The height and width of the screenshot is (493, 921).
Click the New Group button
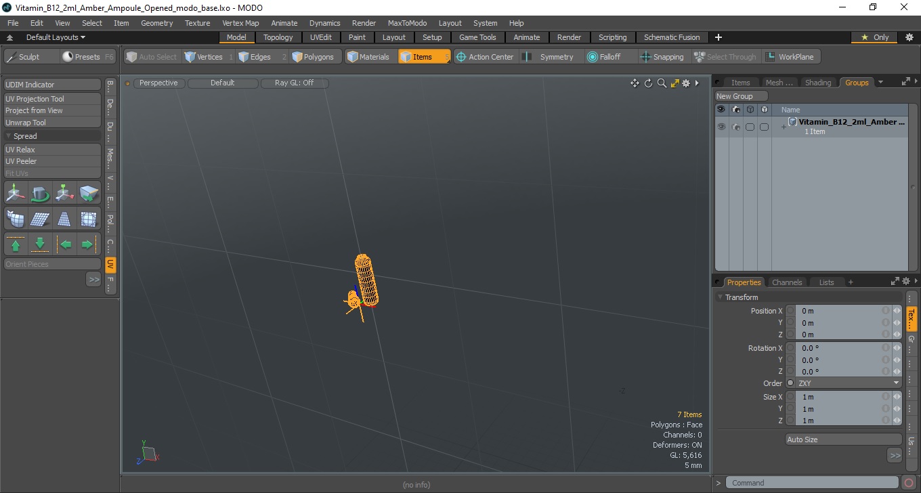pyautogui.click(x=742, y=96)
